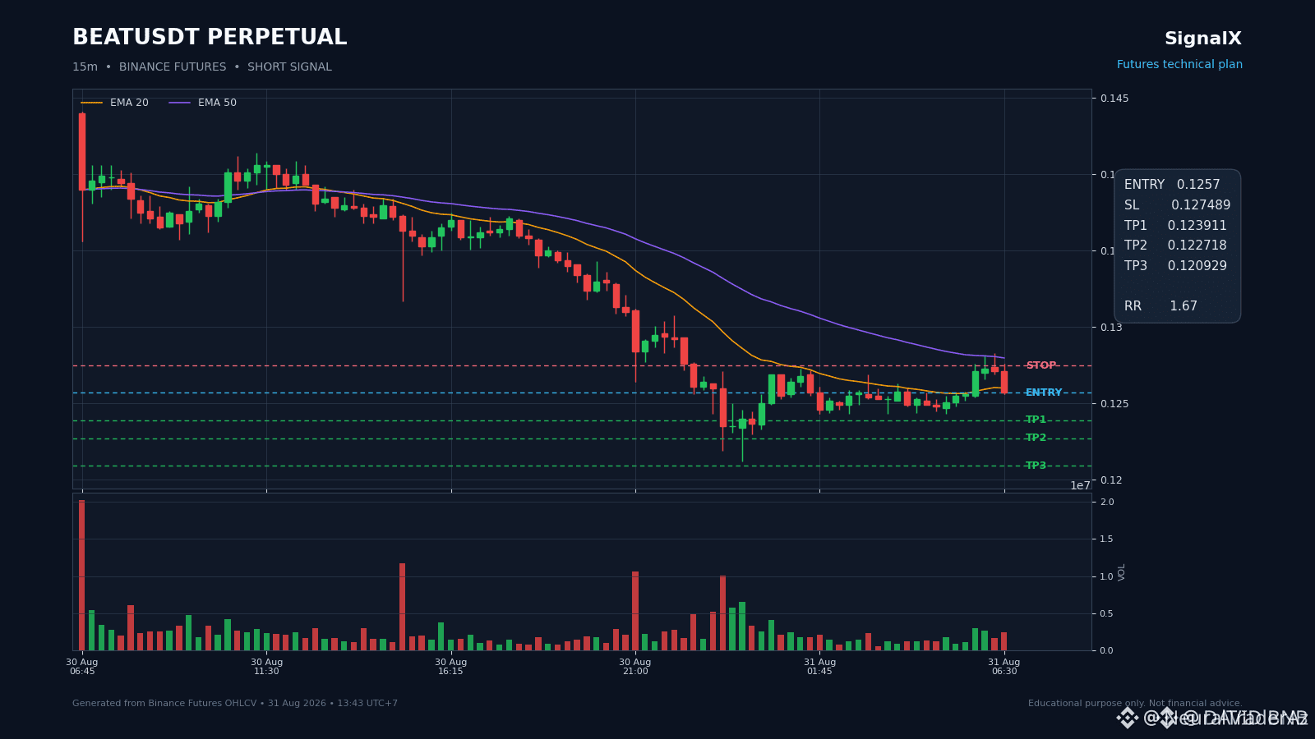The height and width of the screenshot is (739, 1315).
Task: Click the 30 Aug 06:45 time label
Action: 82,667
